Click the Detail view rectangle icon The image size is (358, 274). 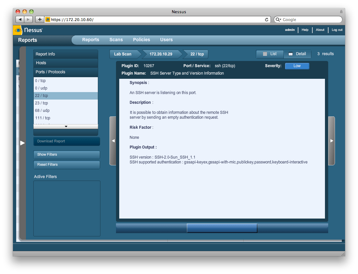290,54
